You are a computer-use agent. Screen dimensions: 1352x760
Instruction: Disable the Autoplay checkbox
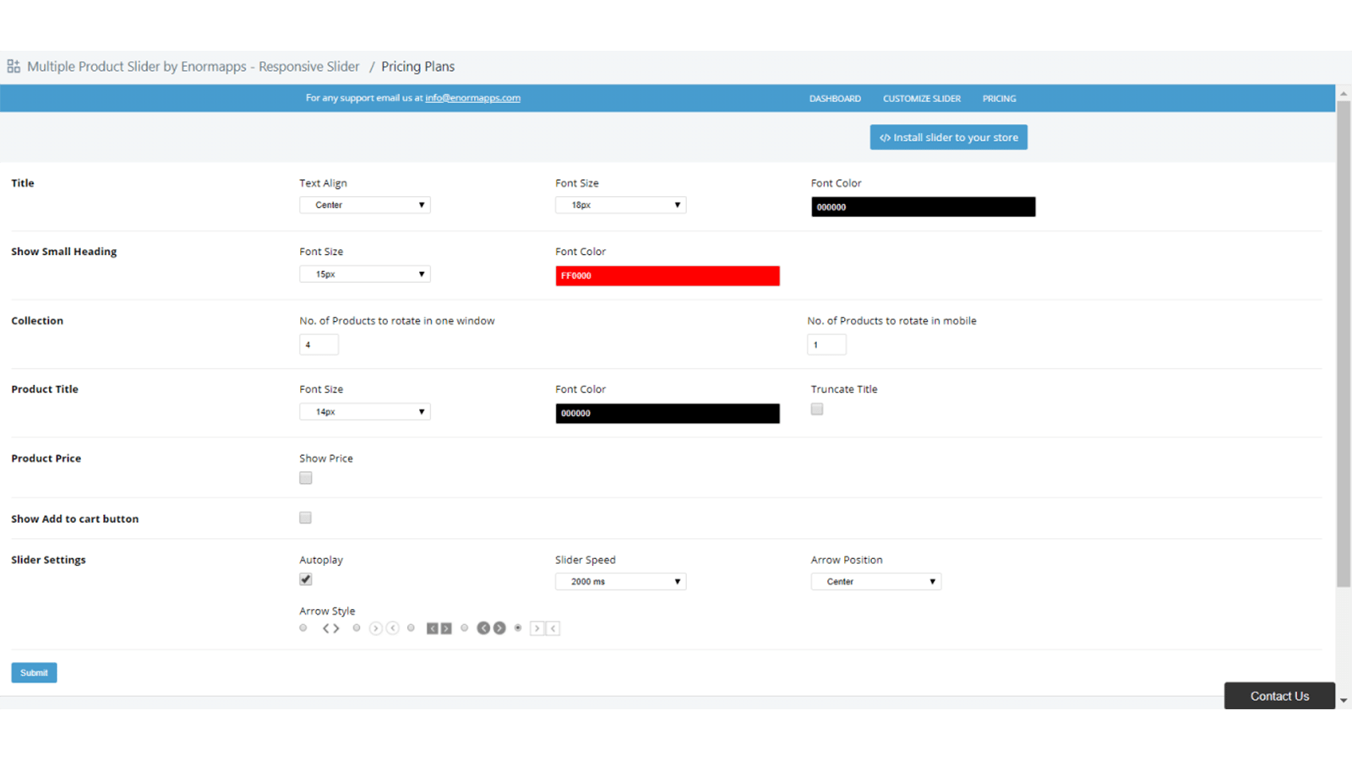[x=306, y=579]
